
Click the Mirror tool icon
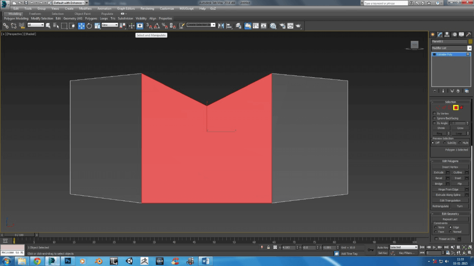tap(221, 26)
